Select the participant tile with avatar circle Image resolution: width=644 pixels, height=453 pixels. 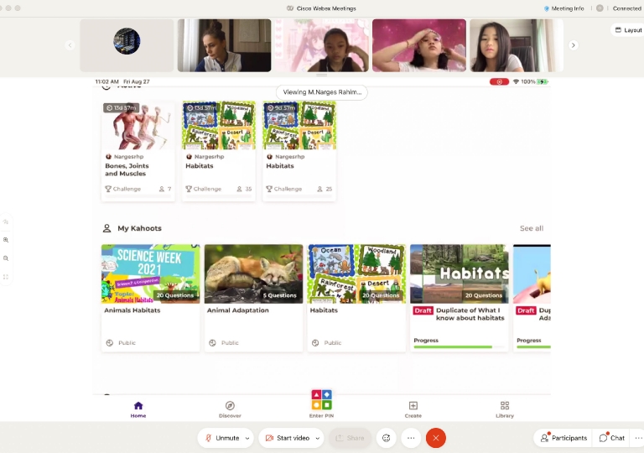[x=127, y=45]
